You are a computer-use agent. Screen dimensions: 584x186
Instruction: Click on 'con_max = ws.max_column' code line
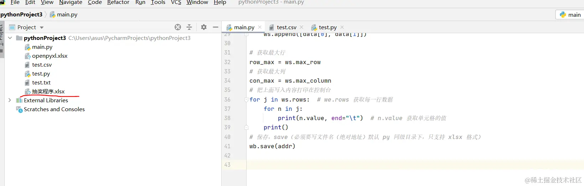click(x=290, y=81)
